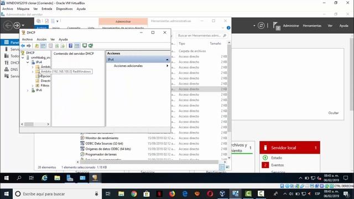Click the Administrar menu in Server Manager
This screenshot has height=199, width=354.
coord(291,26)
